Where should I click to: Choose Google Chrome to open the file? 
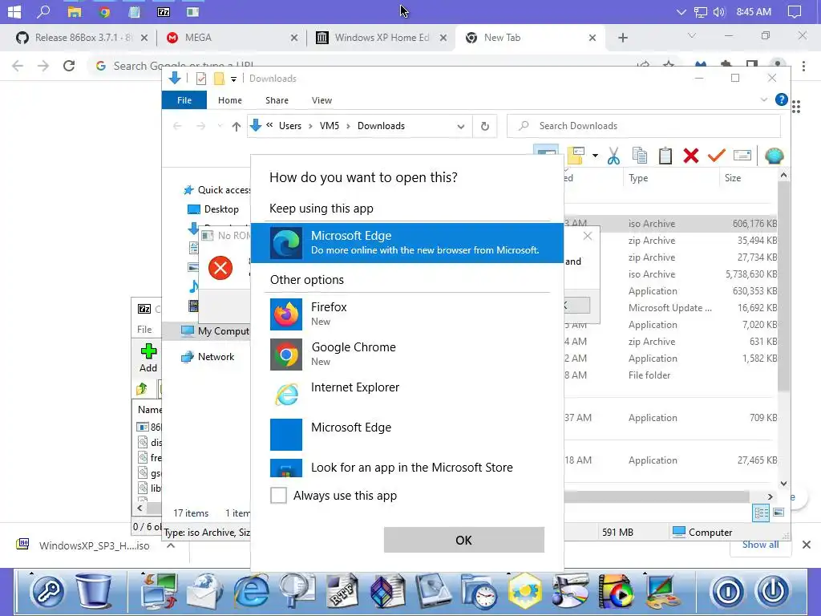406,354
